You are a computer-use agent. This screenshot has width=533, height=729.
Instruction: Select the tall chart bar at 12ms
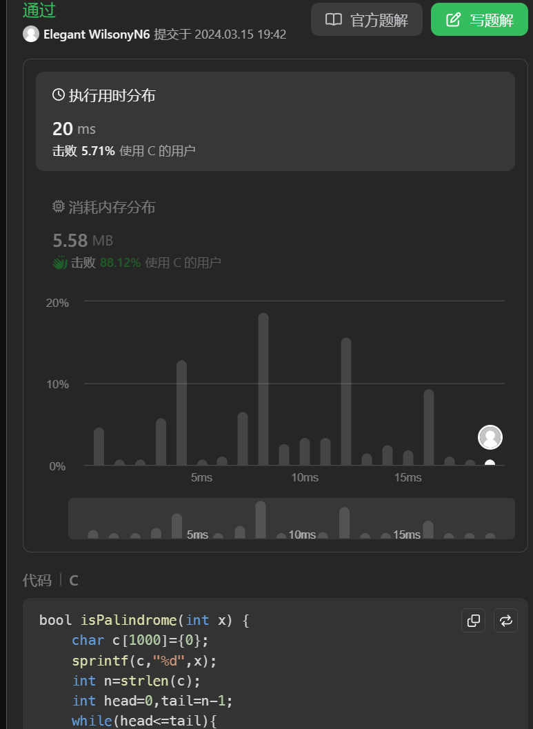(x=346, y=401)
